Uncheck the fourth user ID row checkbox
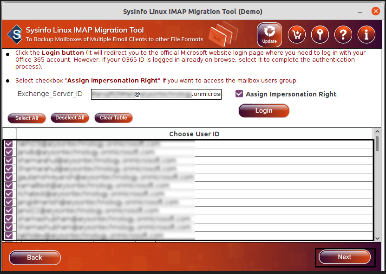 click(9, 169)
